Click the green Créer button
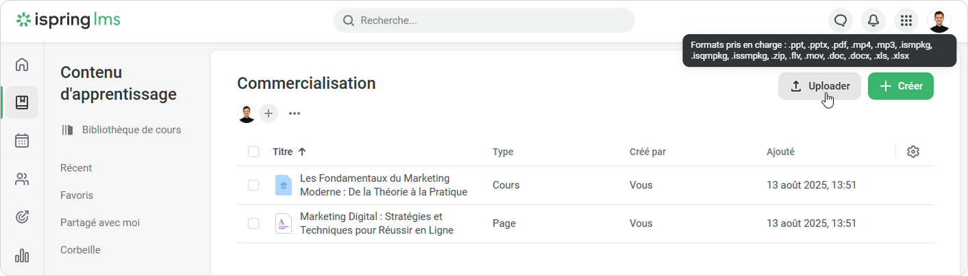The image size is (968, 276). click(900, 86)
